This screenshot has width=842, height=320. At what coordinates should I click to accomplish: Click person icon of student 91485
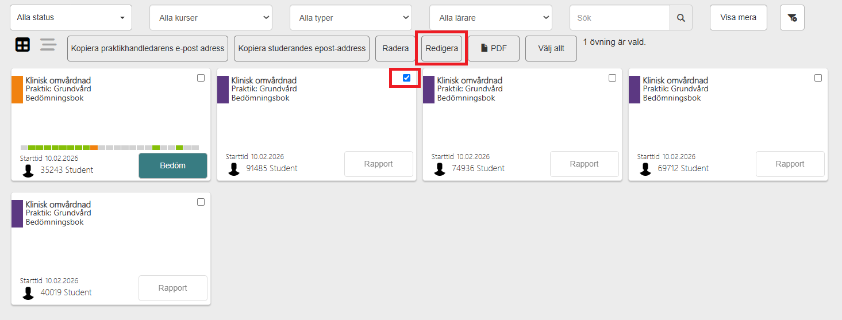point(234,169)
